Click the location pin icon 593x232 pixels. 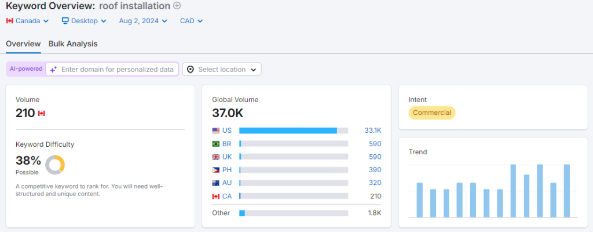coord(191,70)
